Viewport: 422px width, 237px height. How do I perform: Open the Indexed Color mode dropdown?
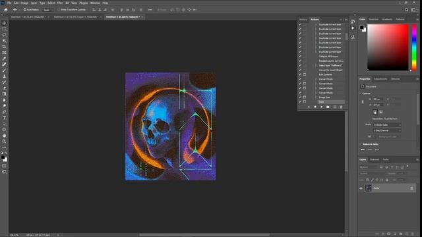387,124
